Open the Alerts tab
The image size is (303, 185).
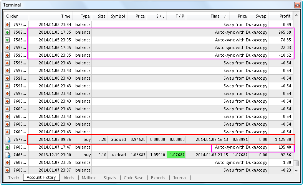(69, 178)
